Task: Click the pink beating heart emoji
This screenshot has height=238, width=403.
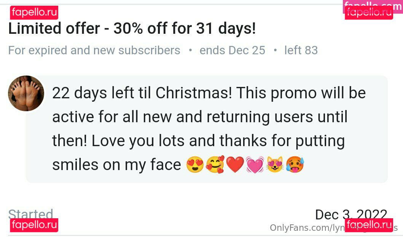Action: click(255, 165)
